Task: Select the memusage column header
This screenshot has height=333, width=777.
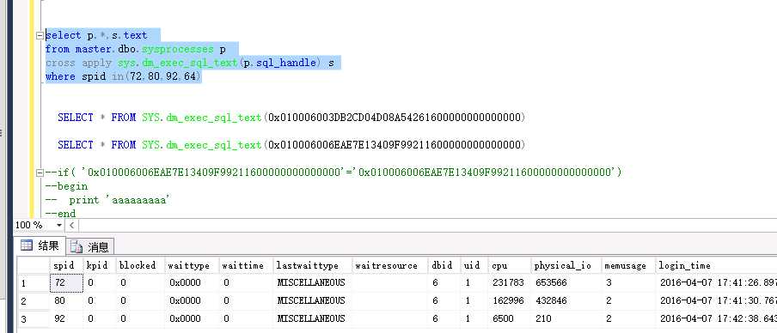Action: [x=628, y=265]
